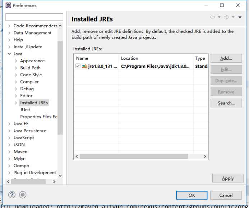Screen dimensions: 249x208
Task: Maximize the Preferences window
Action: pyautogui.click(x=222, y=5)
